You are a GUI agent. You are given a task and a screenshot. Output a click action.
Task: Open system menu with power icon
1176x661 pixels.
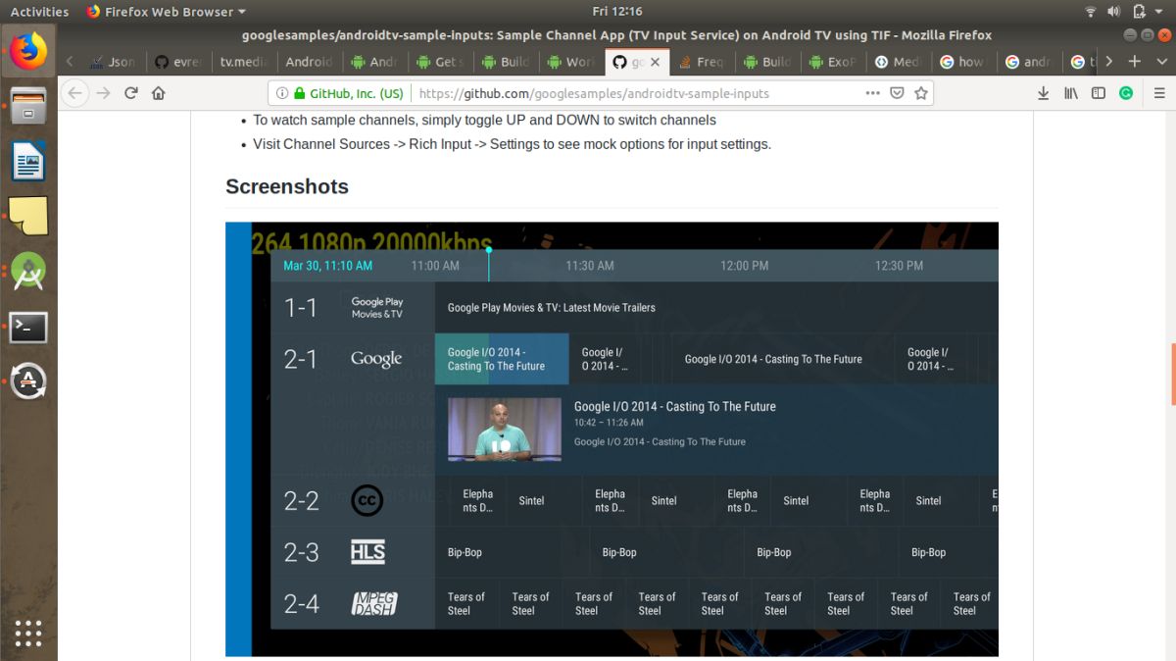point(1148,12)
